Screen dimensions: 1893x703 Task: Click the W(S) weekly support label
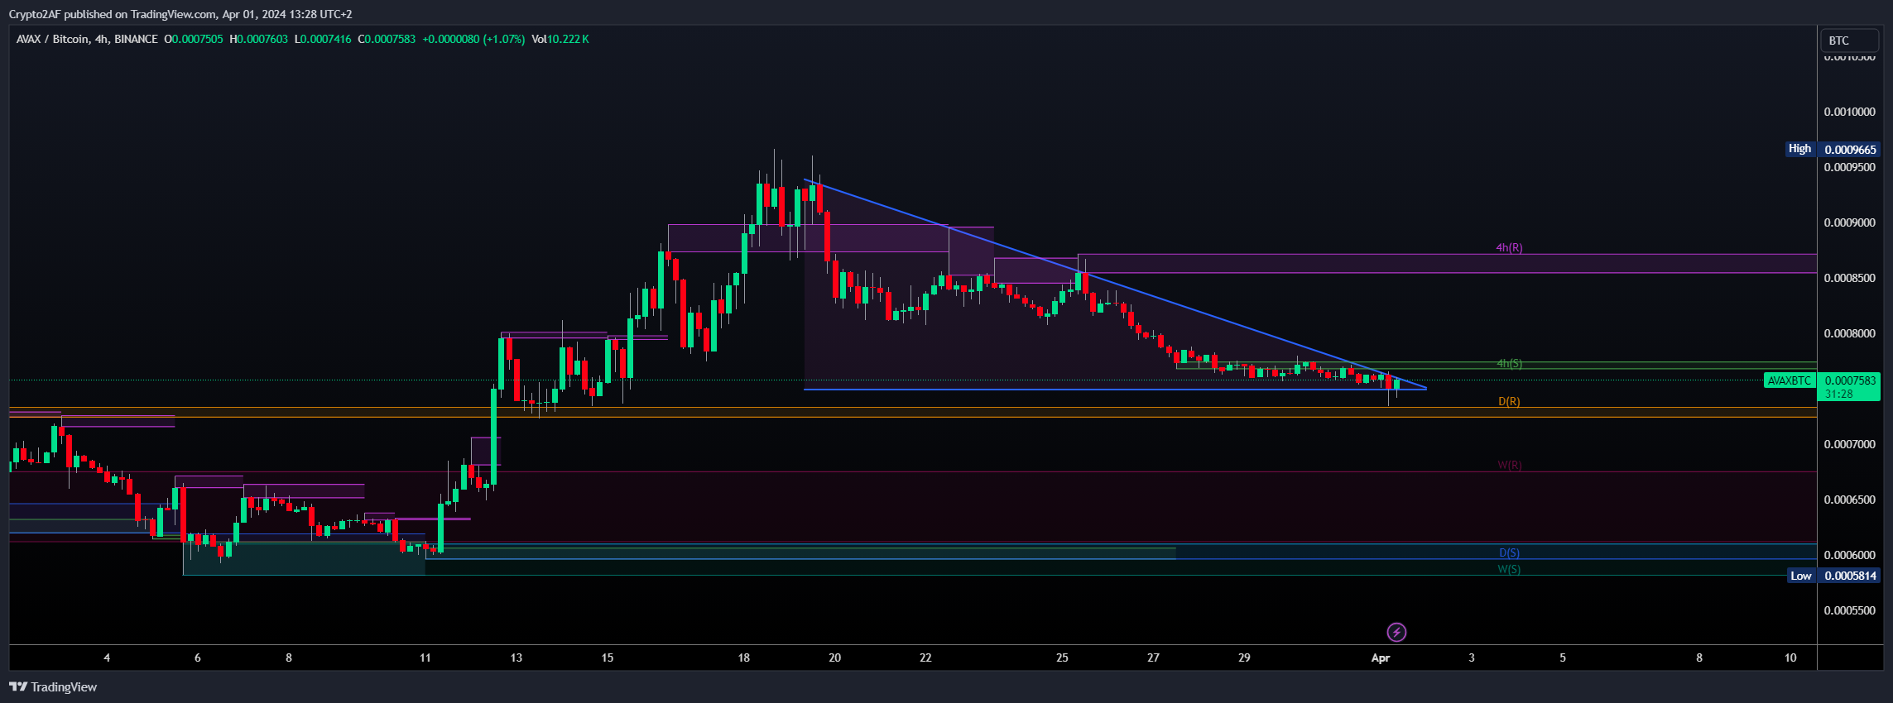1509,570
